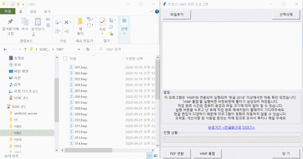The width and height of the screenshot is (303, 159).
Task: Open Documents (문서) in navigation pane
Action: 15,65
